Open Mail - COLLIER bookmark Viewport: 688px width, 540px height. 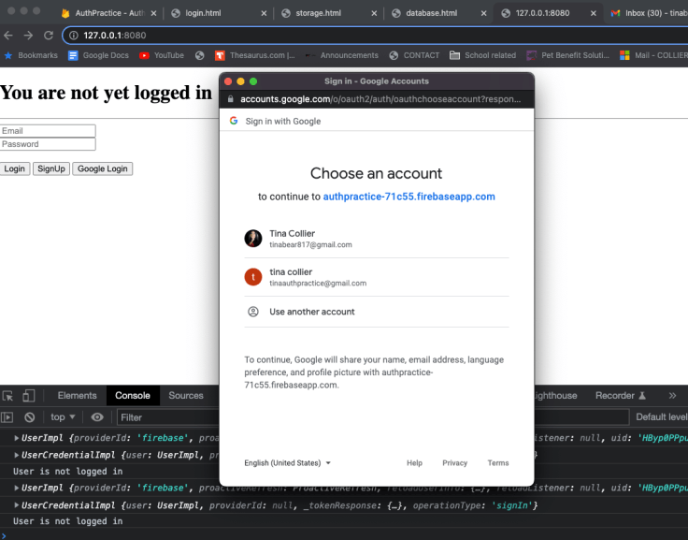pyautogui.click(x=653, y=55)
